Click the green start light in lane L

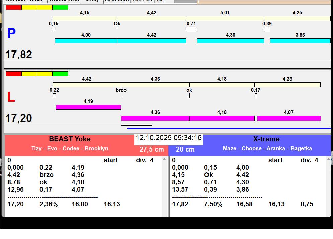click(x=60, y=74)
